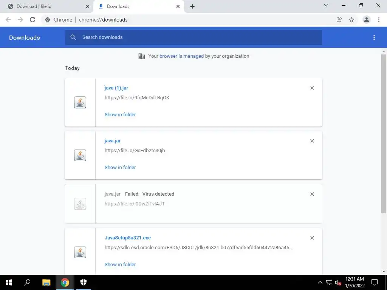Show java (1).jar in folder
This screenshot has height=290, width=387.
pyautogui.click(x=120, y=115)
